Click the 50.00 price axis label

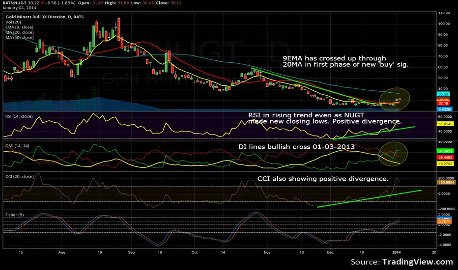443,78
